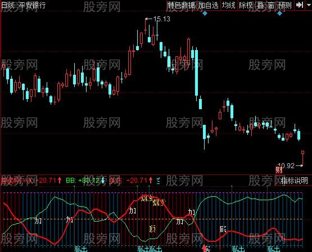Open the 特色数据 toolbar option
This screenshot has height=252, width=312.
click(x=181, y=5)
